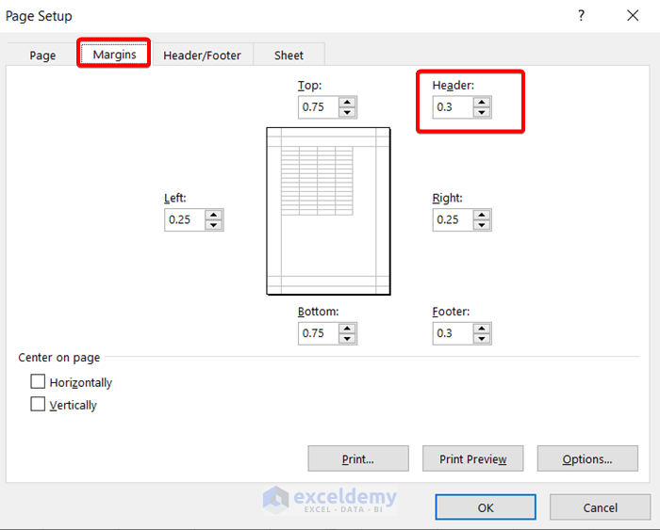Click into the Bottom margin value field
This screenshot has height=530, width=660.
[x=319, y=333]
